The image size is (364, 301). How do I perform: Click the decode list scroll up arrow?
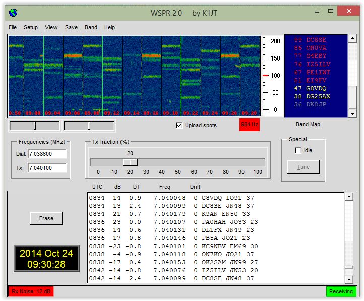pyautogui.click(x=349, y=197)
